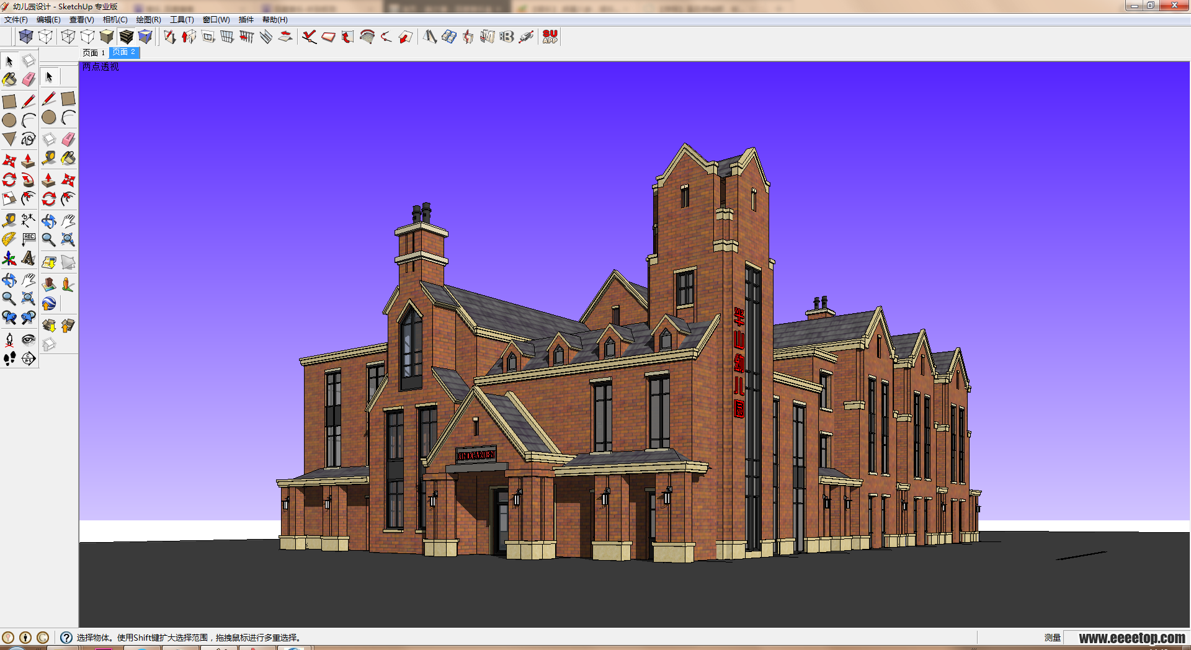This screenshot has height=650, width=1191.
Task: Click Get Models box with yellow arrow
Action: coord(49,326)
